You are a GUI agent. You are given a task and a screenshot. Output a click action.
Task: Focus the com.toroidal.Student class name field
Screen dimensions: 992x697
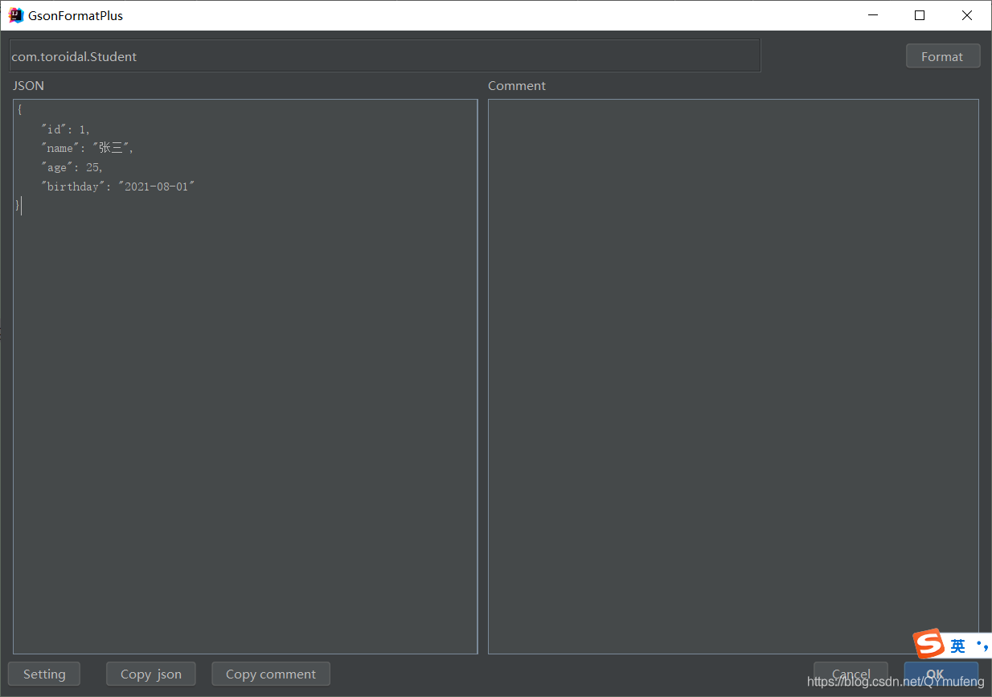pyautogui.click(x=385, y=56)
